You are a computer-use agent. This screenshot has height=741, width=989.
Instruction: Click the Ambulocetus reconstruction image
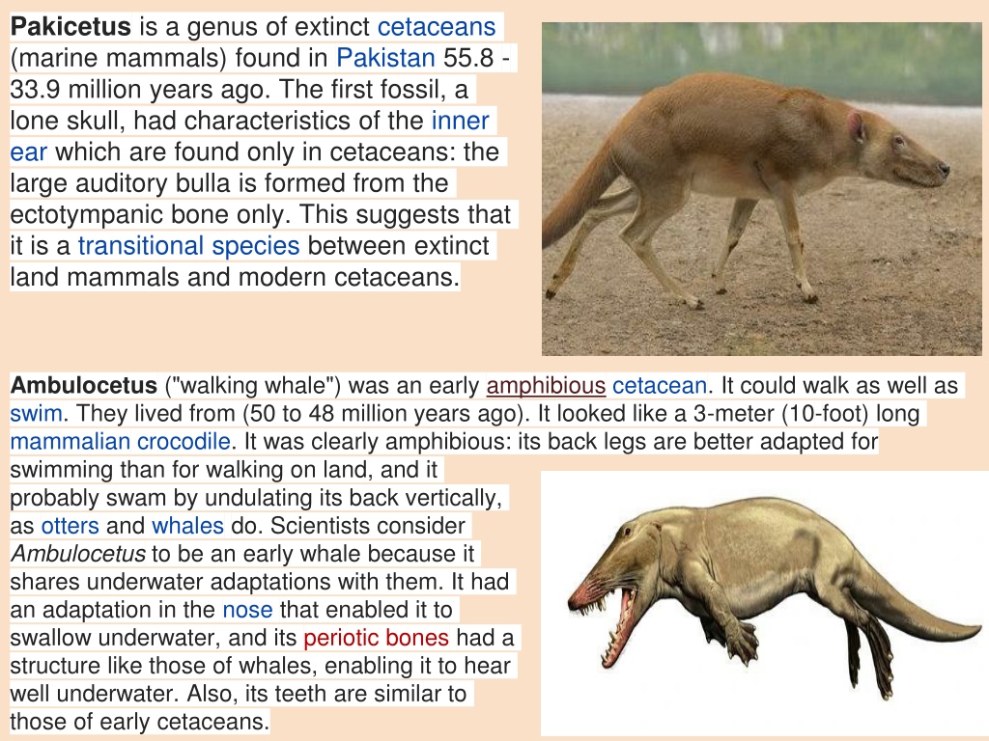[765, 603]
